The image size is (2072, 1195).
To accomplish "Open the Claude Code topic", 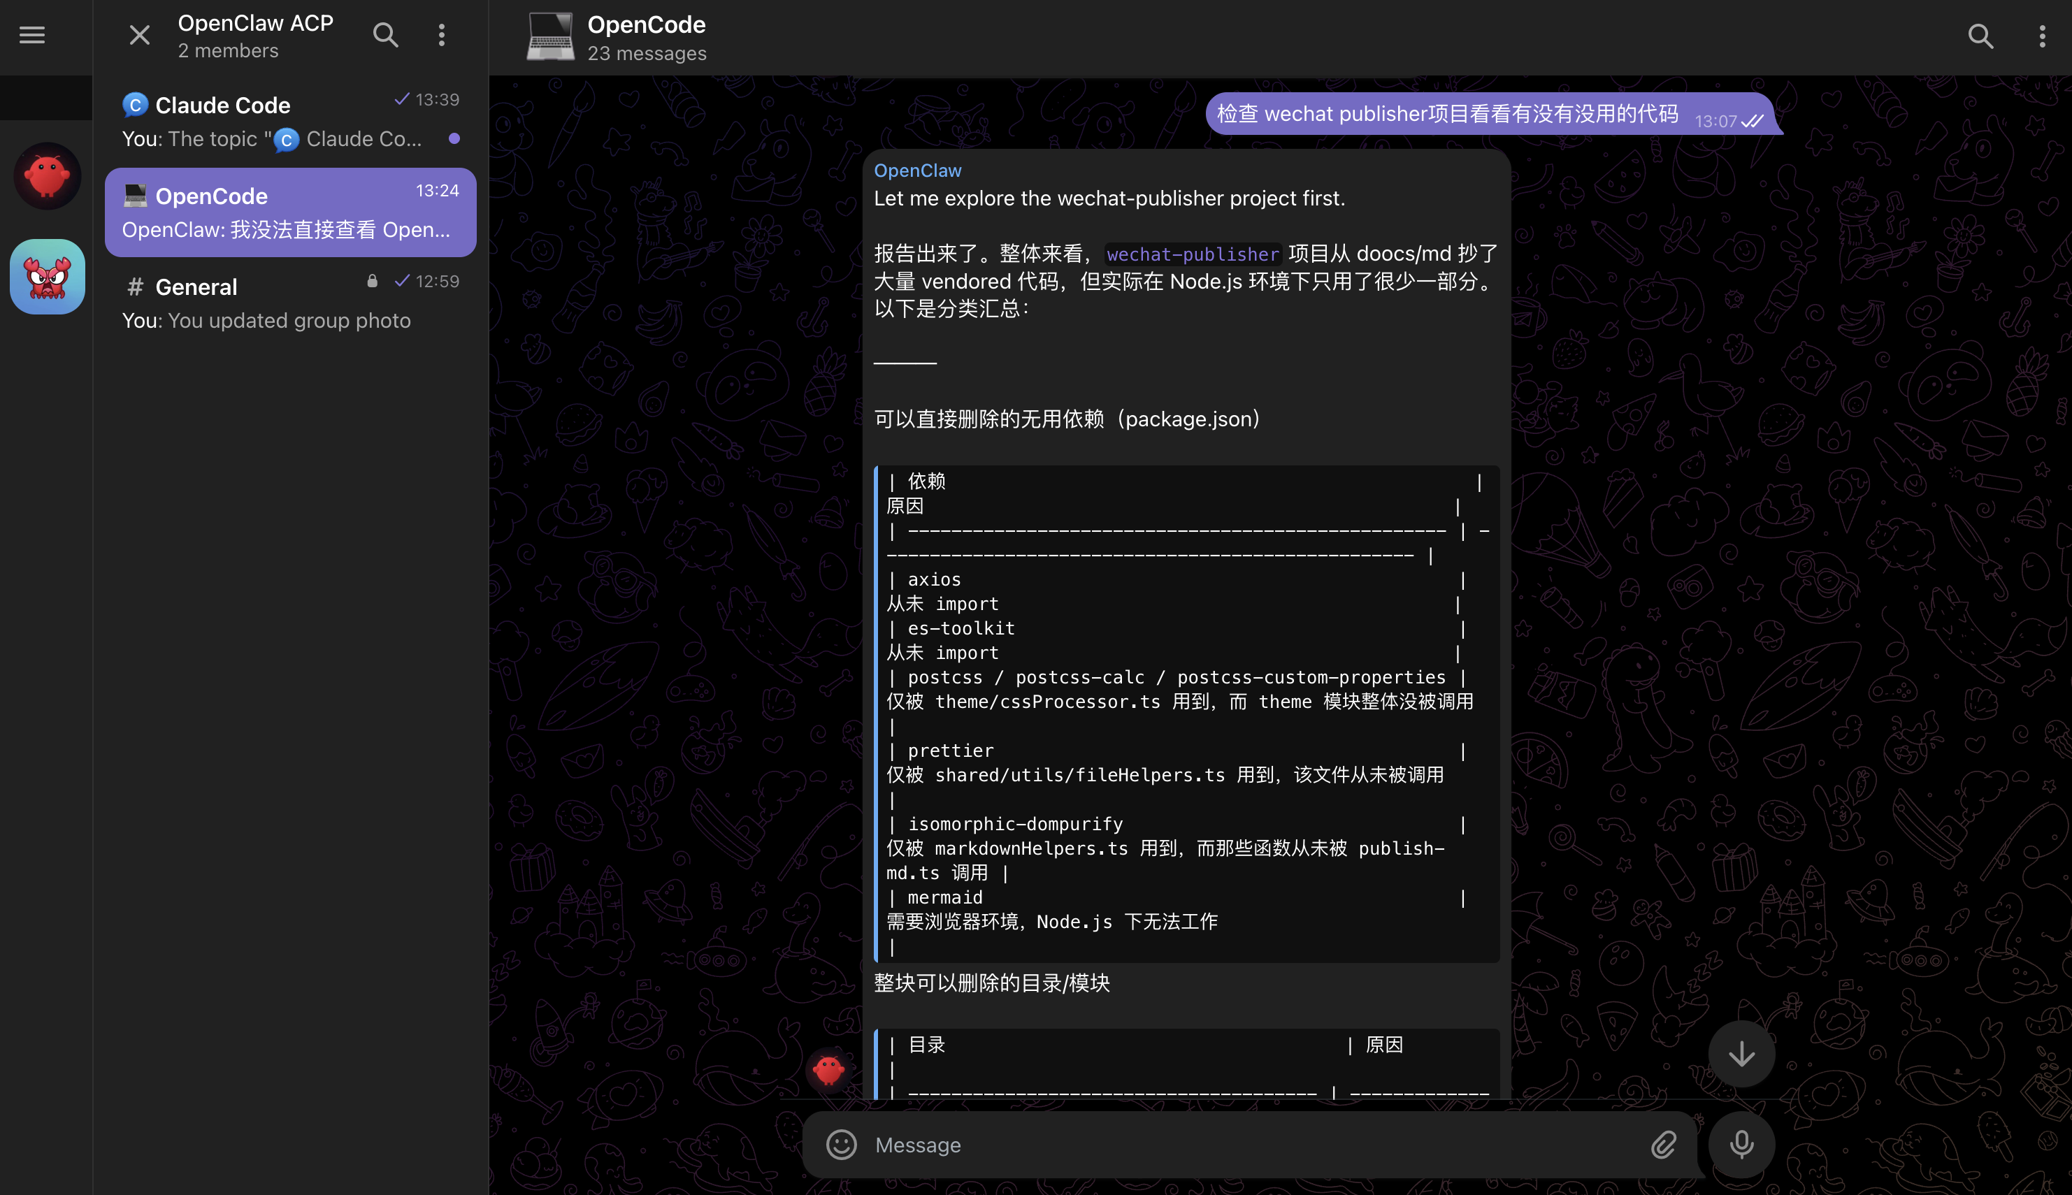I will [x=291, y=122].
